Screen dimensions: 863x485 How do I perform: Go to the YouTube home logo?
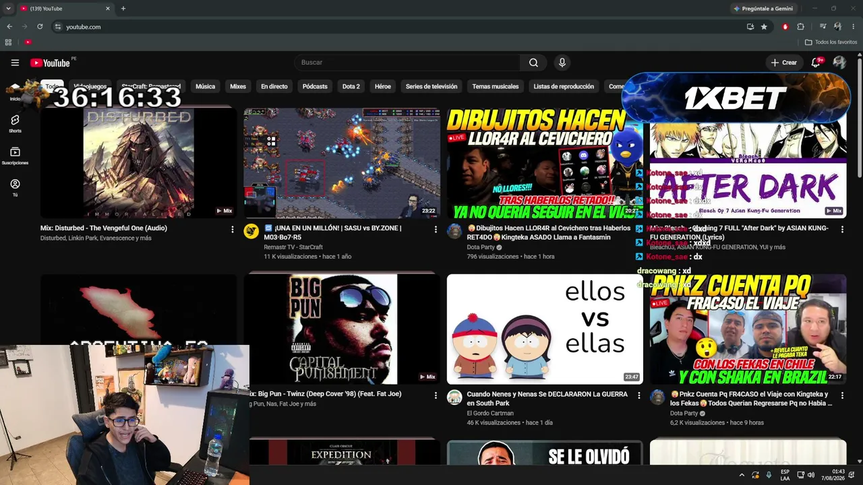click(51, 63)
